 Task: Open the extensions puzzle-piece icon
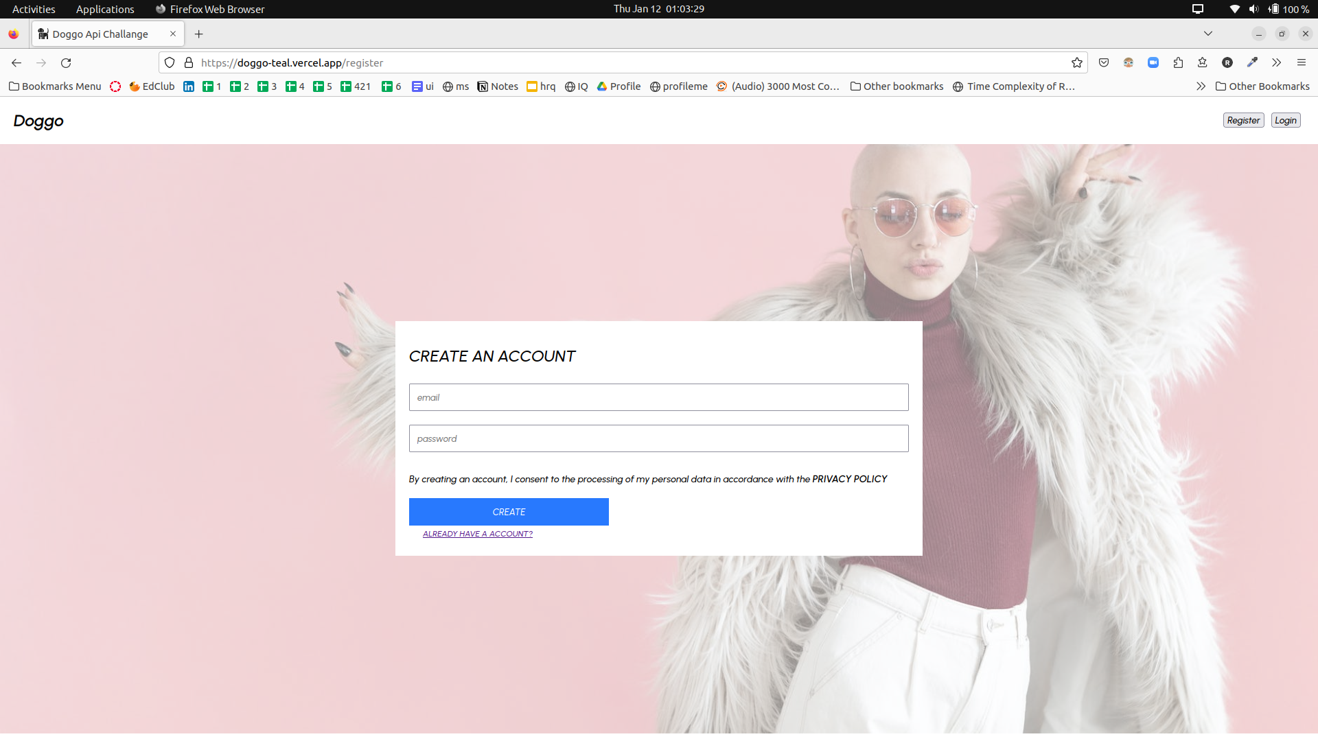coord(1178,62)
